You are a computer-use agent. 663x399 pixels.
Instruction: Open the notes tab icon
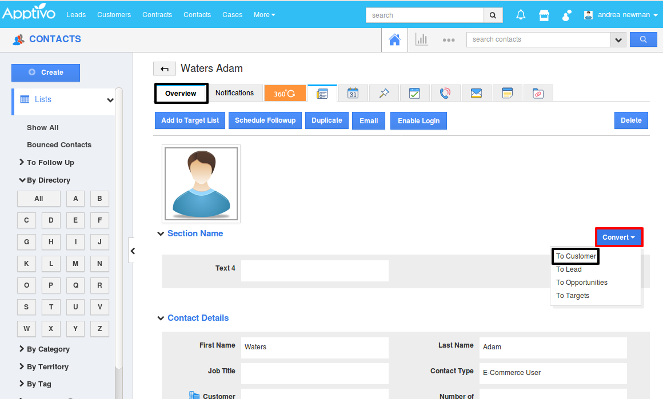pos(507,93)
